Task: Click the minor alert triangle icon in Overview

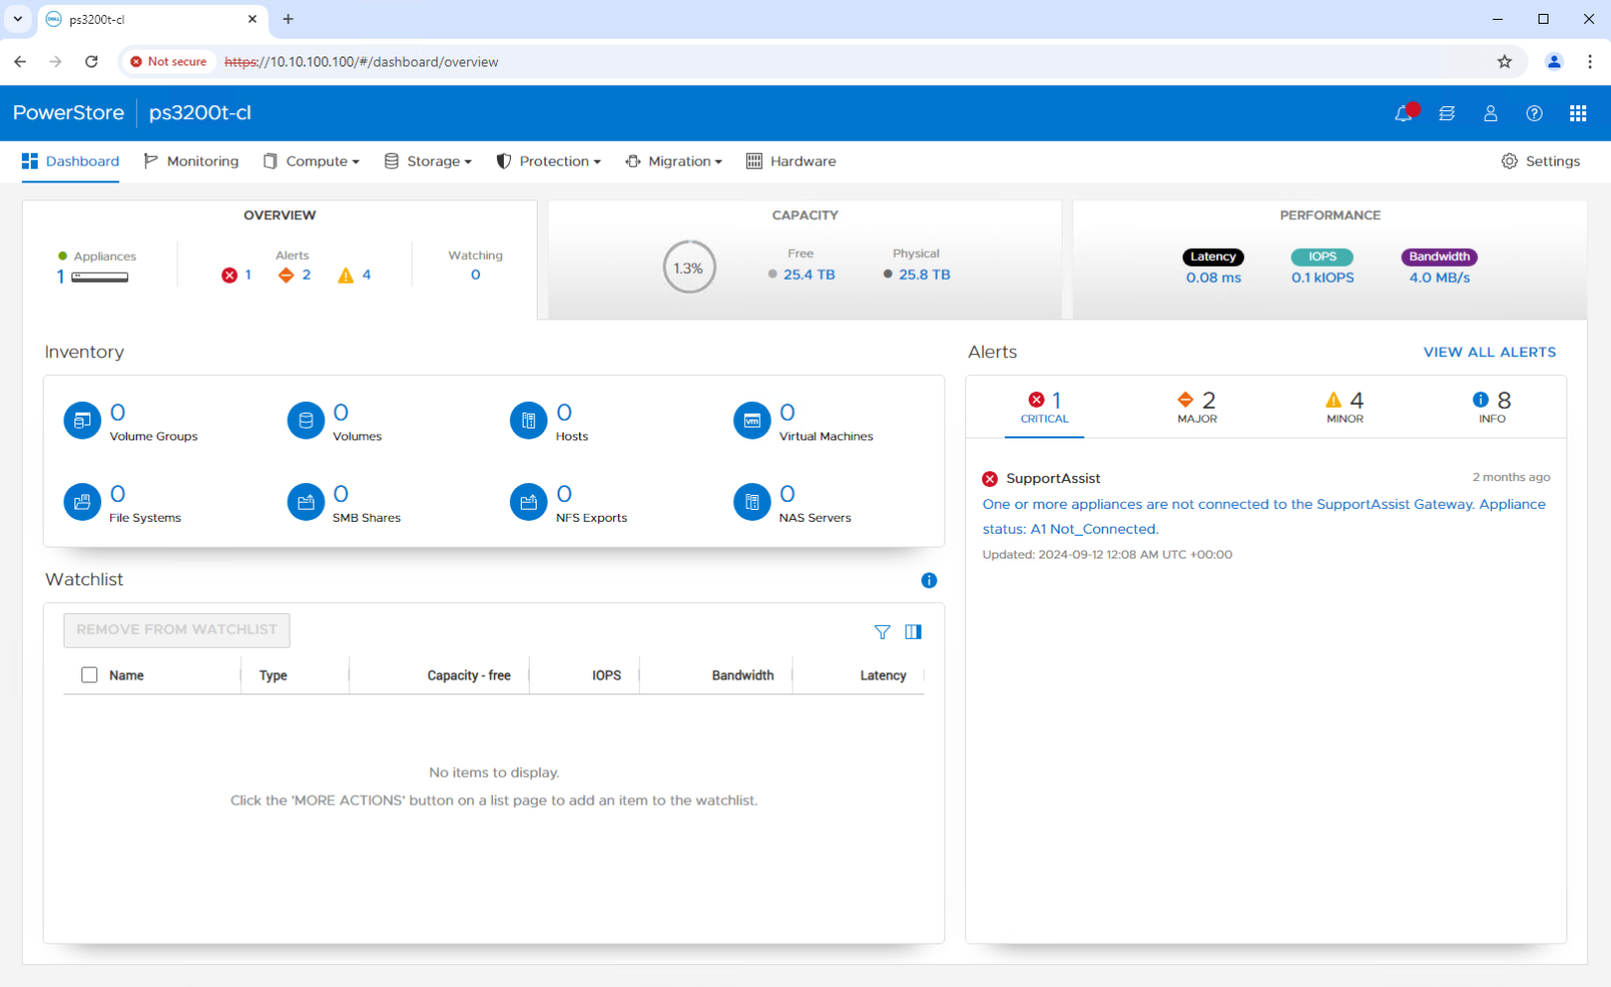Action: pyautogui.click(x=345, y=275)
